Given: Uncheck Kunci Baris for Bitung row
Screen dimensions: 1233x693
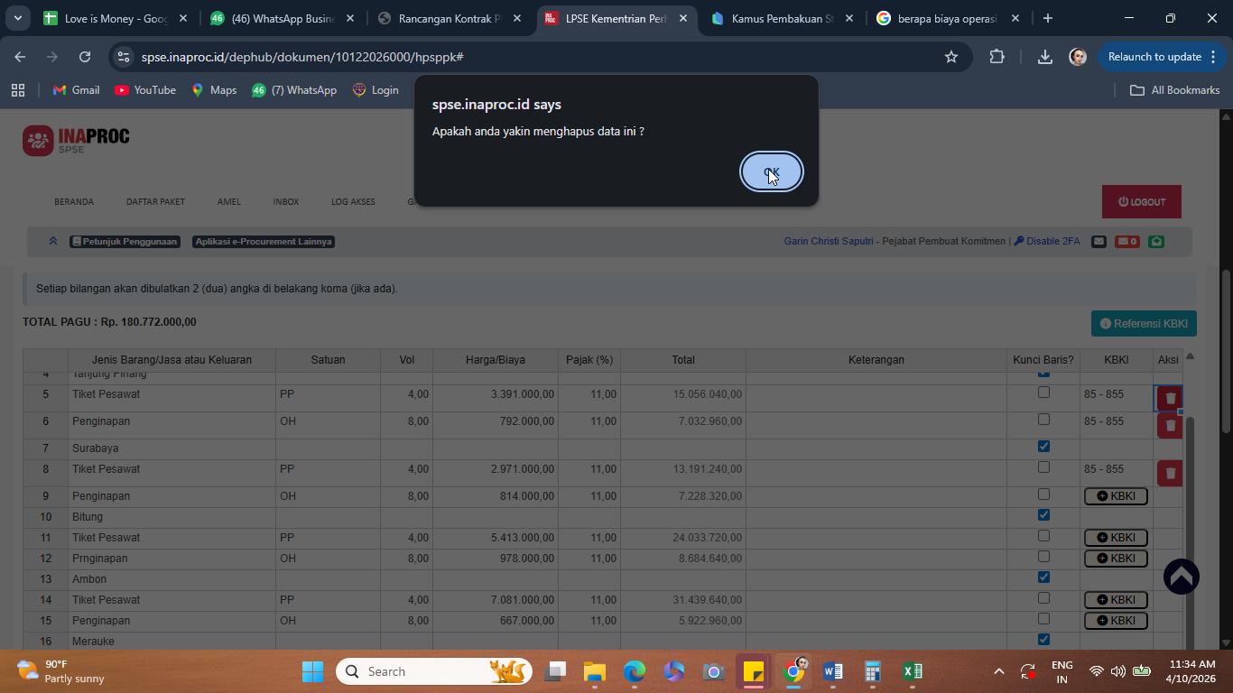Looking at the screenshot, I should click(1043, 515).
